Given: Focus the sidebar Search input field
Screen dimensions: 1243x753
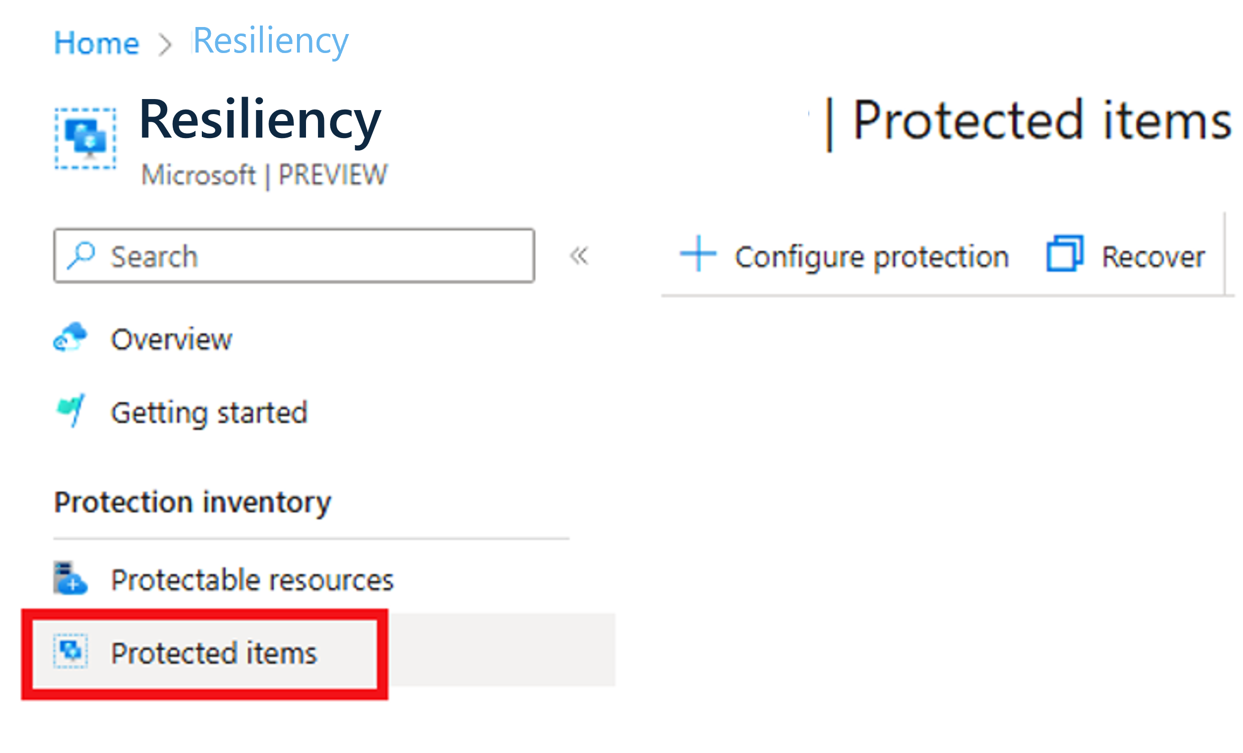Looking at the screenshot, I should pos(313,257).
